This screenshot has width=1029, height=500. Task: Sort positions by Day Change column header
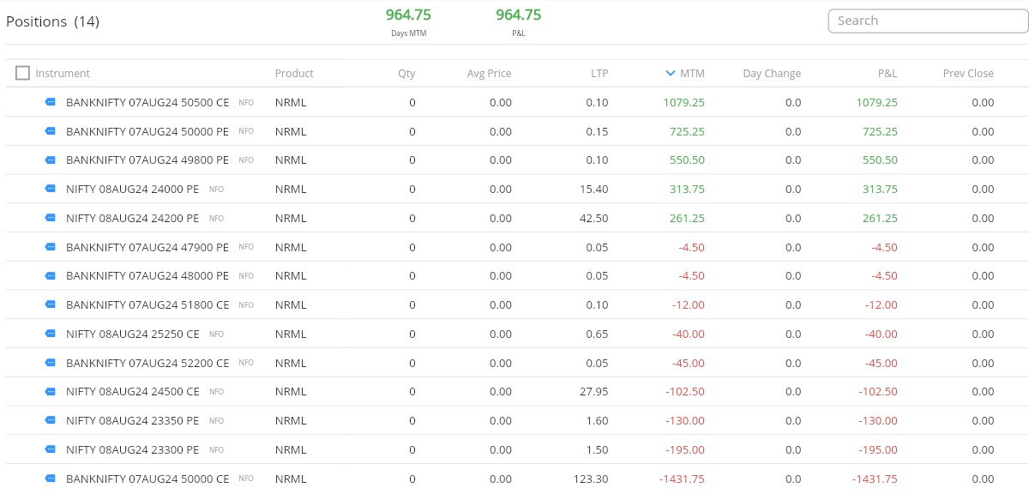[x=772, y=74]
